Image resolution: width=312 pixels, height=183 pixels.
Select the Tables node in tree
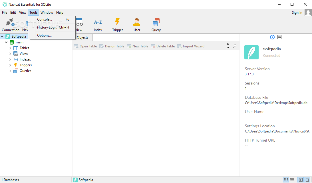coord(24,48)
